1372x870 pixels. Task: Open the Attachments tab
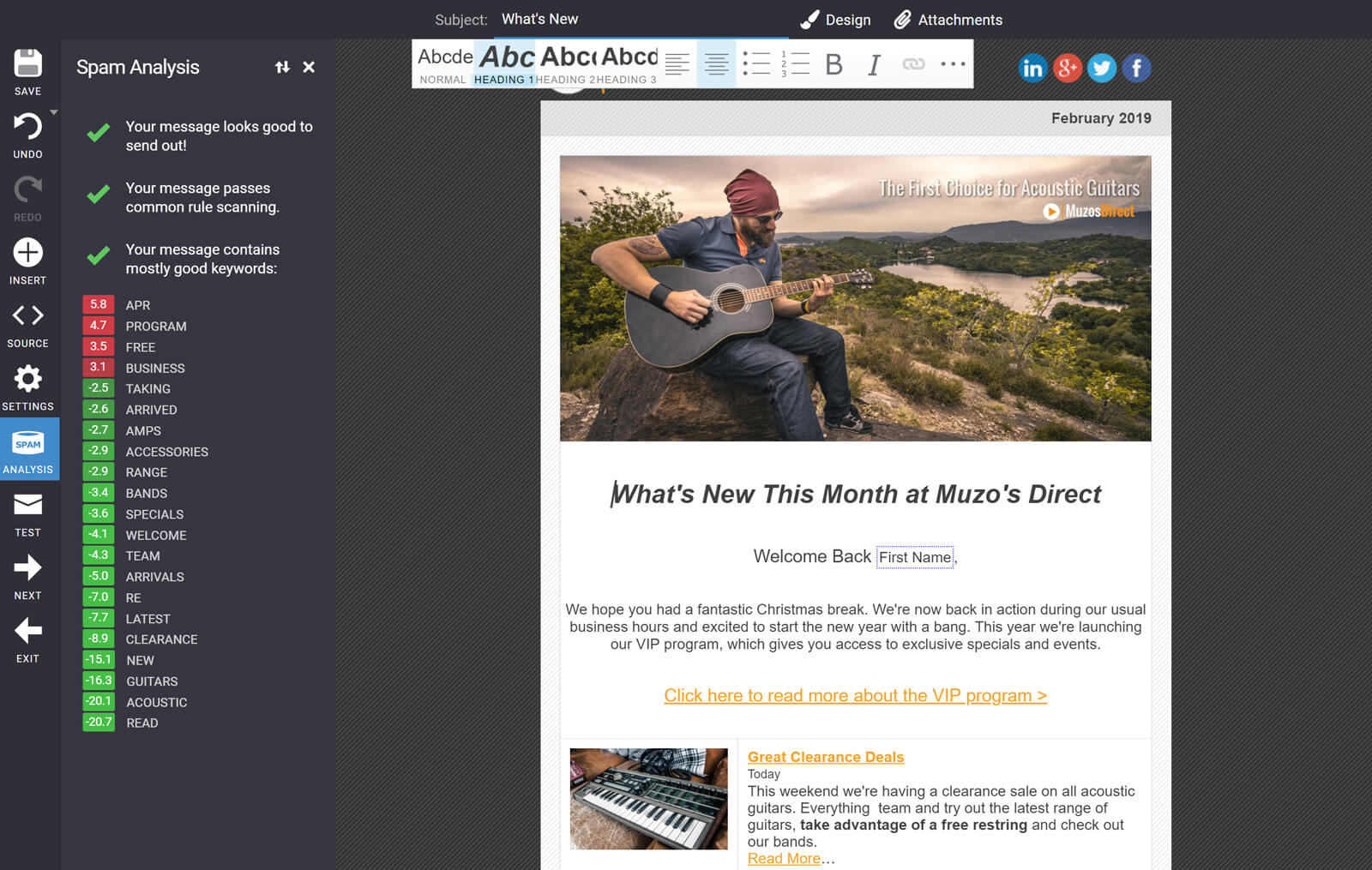(948, 20)
